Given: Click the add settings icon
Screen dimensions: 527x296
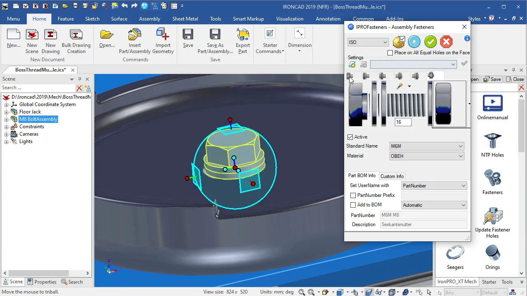Looking at the screenshot, I should tap(352, 64).
